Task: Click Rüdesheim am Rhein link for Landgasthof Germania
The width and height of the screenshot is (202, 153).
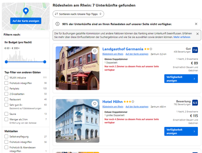Action: coord(113,54)
